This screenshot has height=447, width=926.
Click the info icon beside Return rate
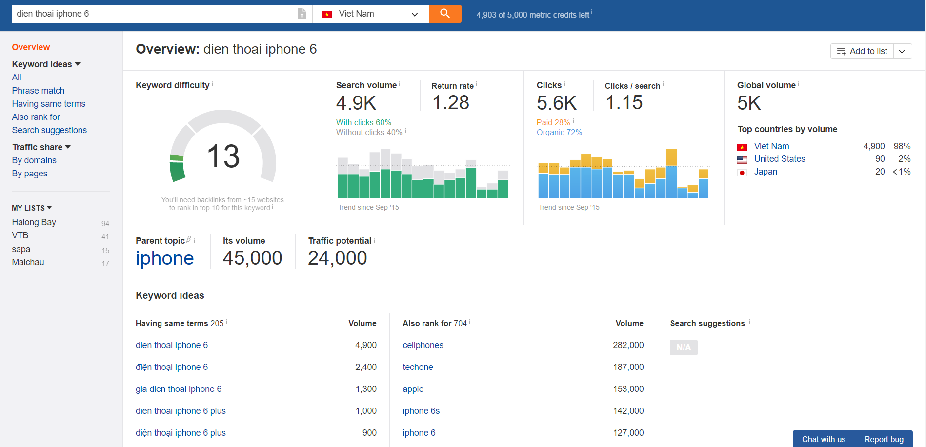(477, 84)
